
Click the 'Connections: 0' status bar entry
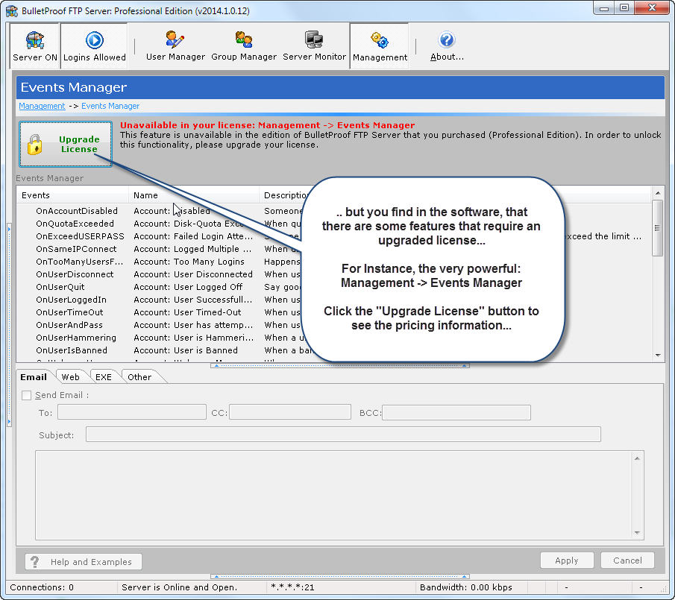[42, 587]
